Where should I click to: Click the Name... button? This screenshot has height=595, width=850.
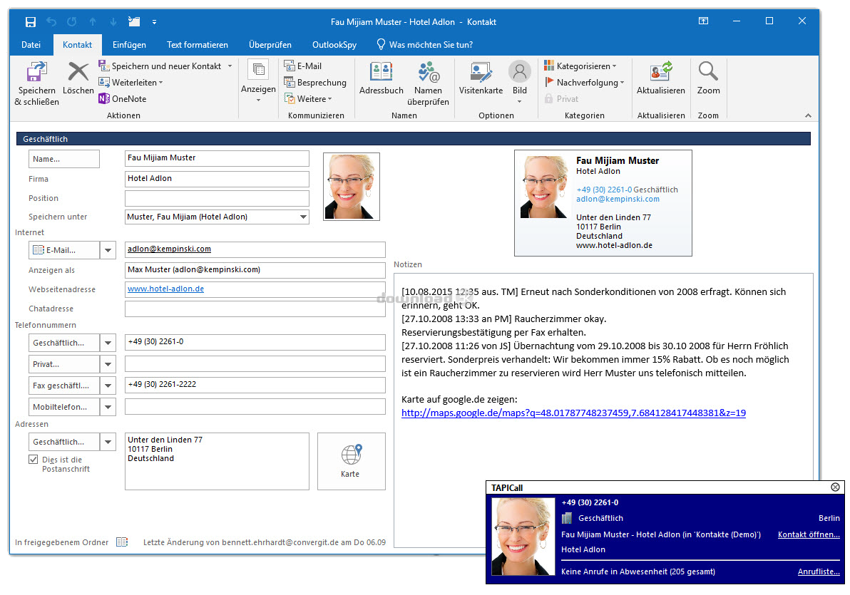click(x=64, y=159)
